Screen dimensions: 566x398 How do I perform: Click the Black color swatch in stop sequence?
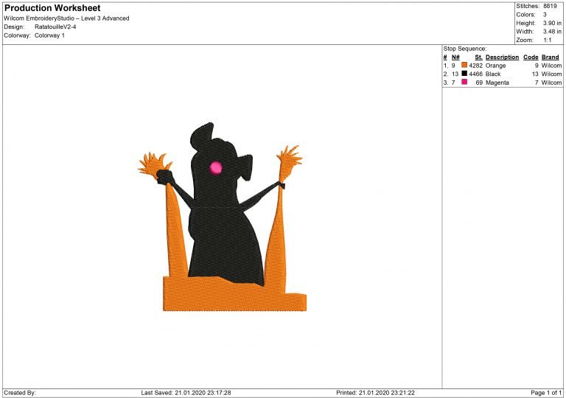pyautogui.click(x=464, y=74)
